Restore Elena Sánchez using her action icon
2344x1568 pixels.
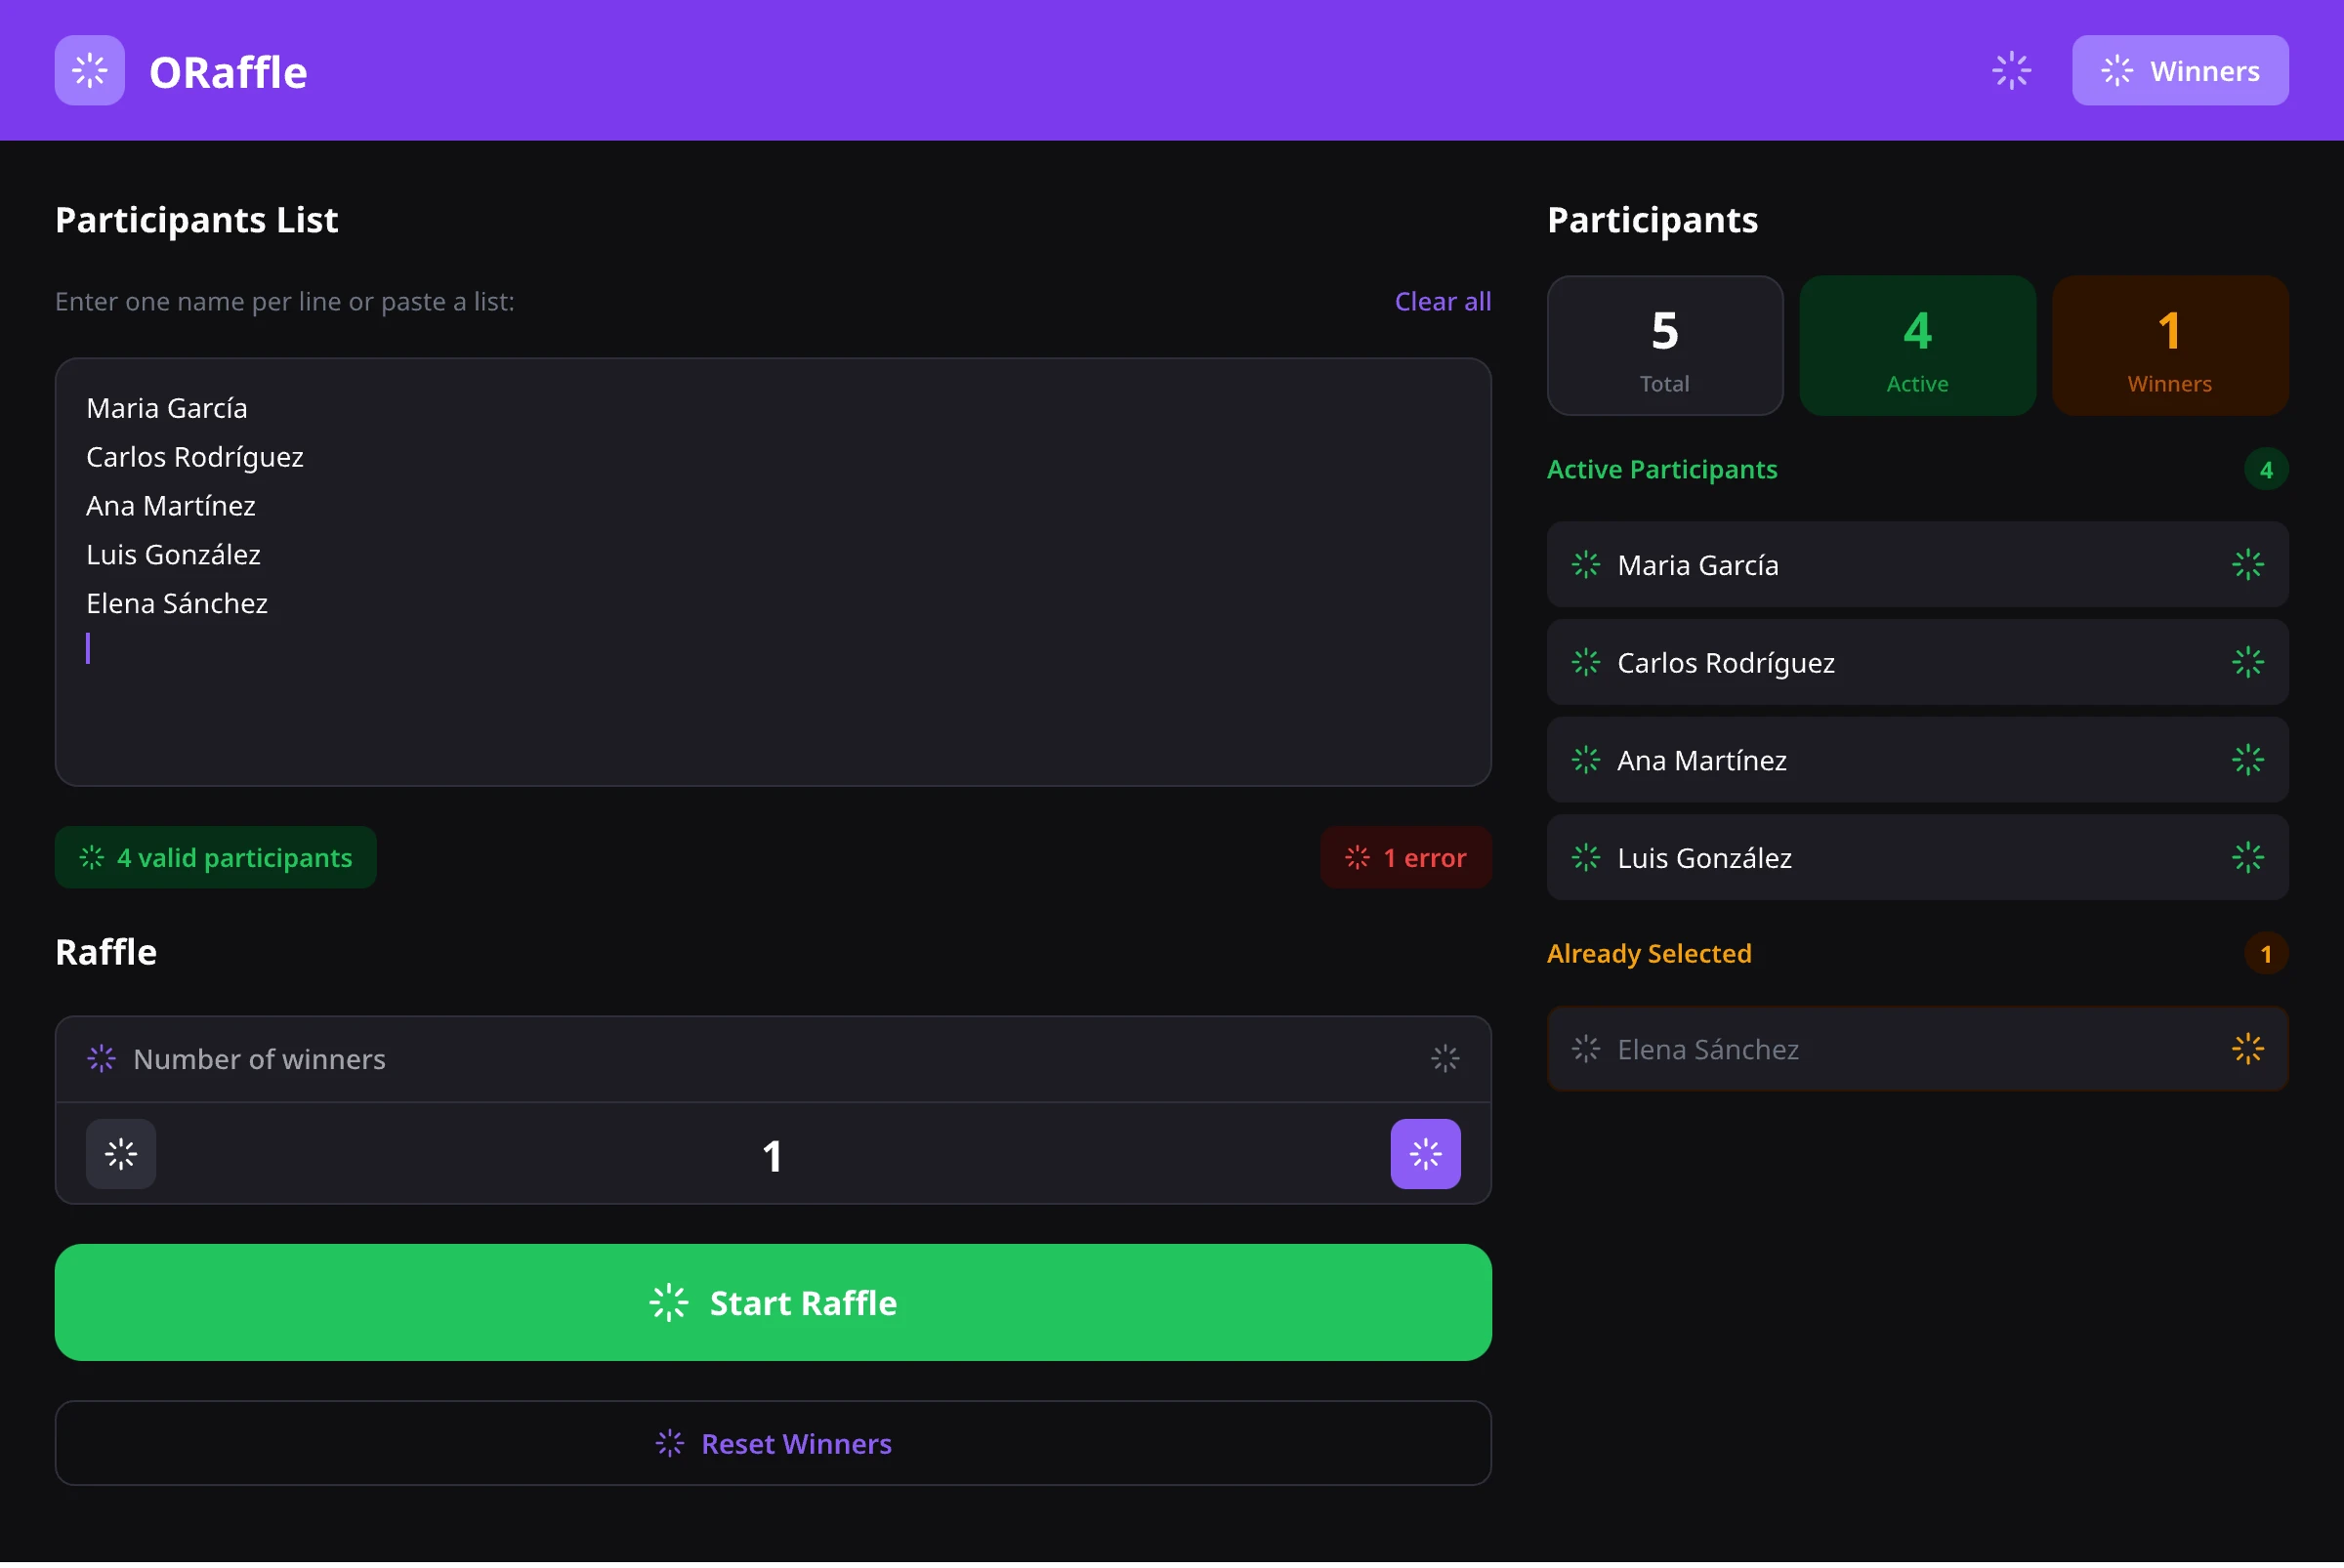click(x=2247, y=1049)
